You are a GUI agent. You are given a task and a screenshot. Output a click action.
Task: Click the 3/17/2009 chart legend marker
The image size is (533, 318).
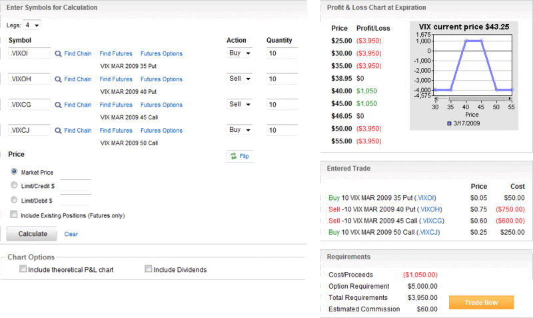pos(450,124)
